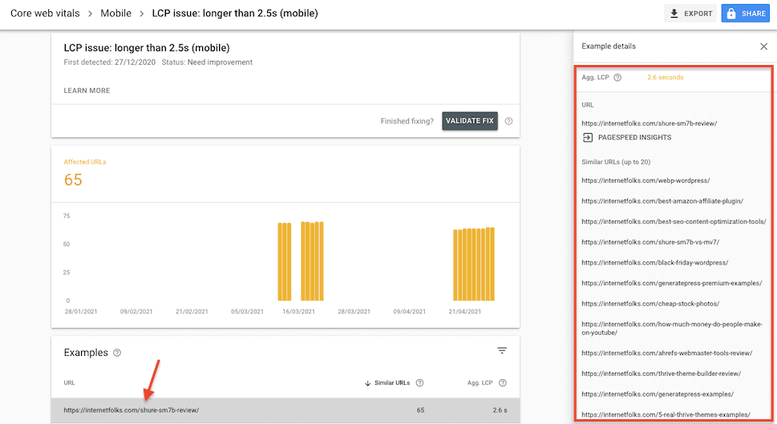Click the cheap-stock-photos URL

click(x=650, y=304)
